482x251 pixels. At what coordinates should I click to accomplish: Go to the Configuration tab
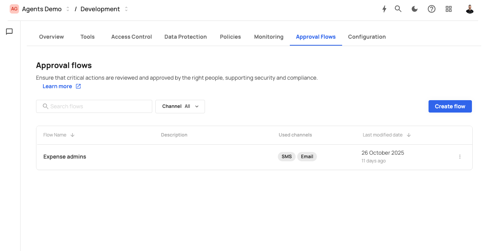pos(367,37)
